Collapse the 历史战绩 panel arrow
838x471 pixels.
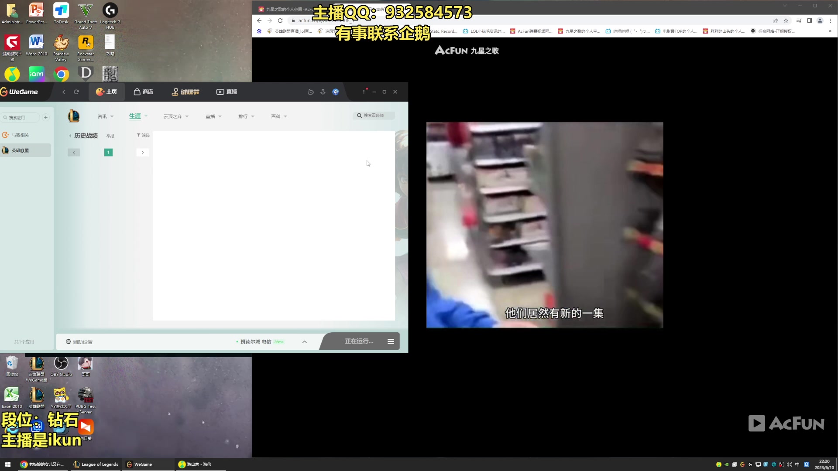[x=70, y=136]
